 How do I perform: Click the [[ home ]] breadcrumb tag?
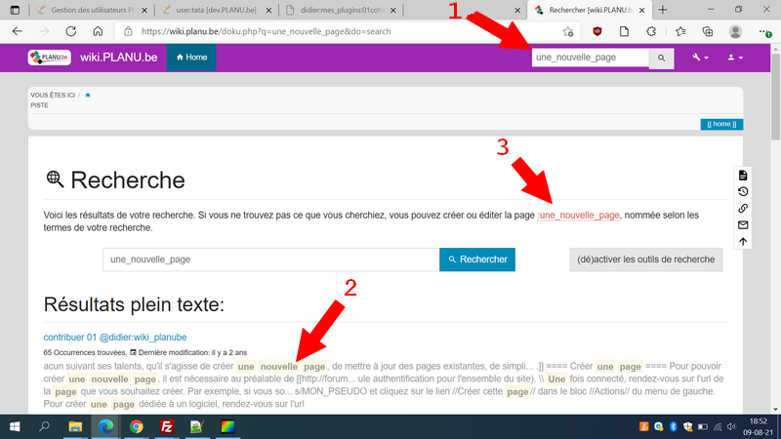click(721, 124)
